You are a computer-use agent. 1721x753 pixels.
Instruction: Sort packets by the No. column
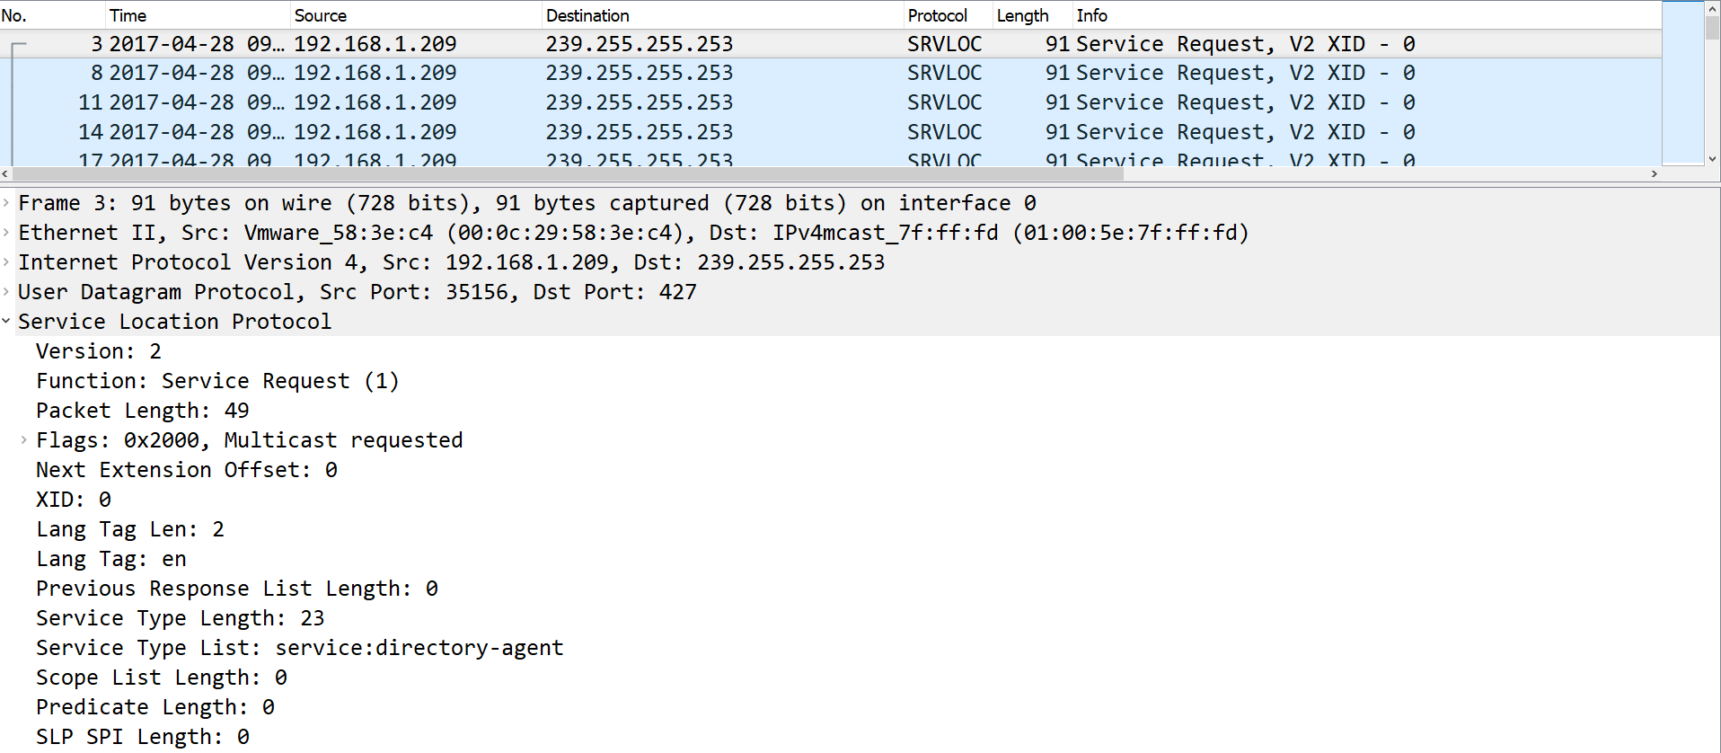(x=53, y=15)
